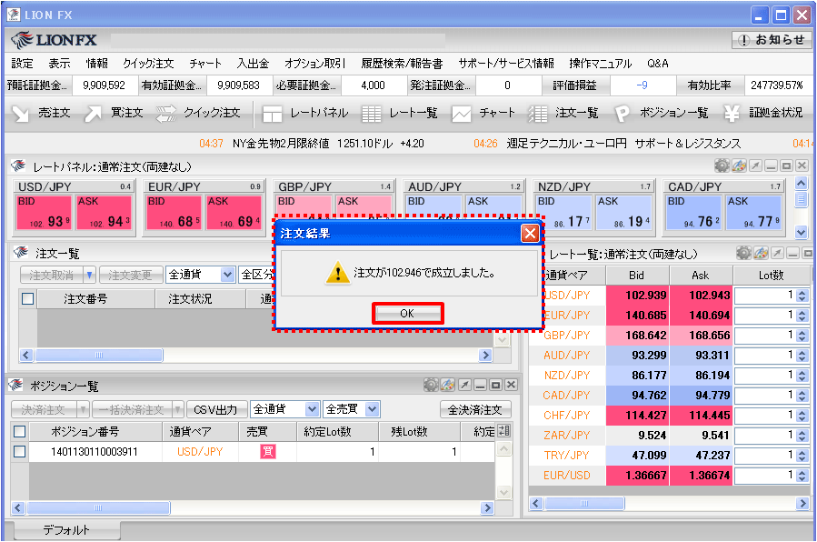The image size is (817, 542).
Task: Click the Lot数 input field for ZAR/JPY
Action: click(765, 436)
